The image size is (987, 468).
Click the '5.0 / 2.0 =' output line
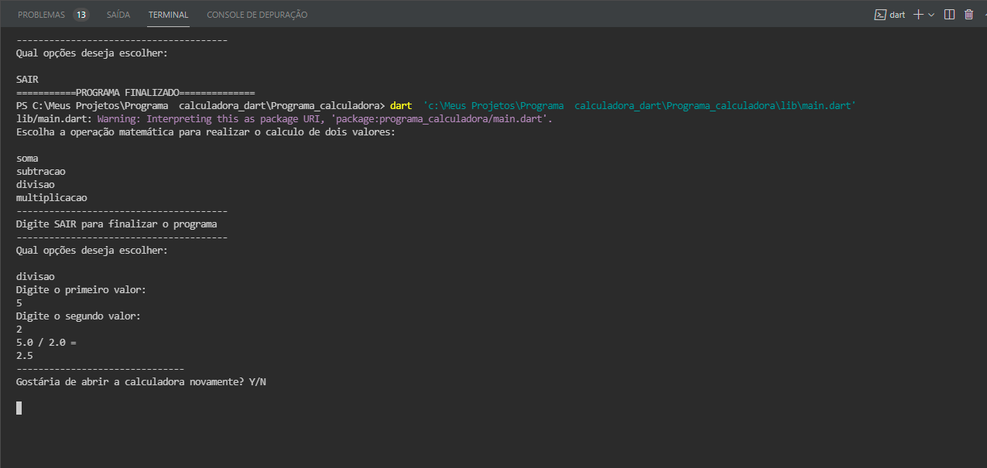[x=46, y=342]
